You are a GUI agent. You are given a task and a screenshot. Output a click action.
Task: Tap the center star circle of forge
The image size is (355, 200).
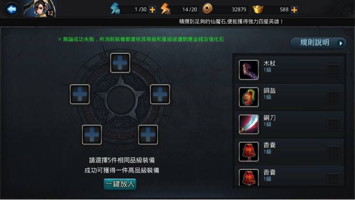tap(121, 99)
